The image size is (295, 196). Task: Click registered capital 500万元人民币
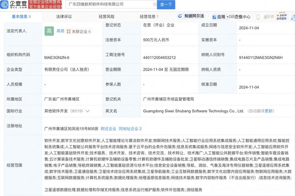click(156, 40)
